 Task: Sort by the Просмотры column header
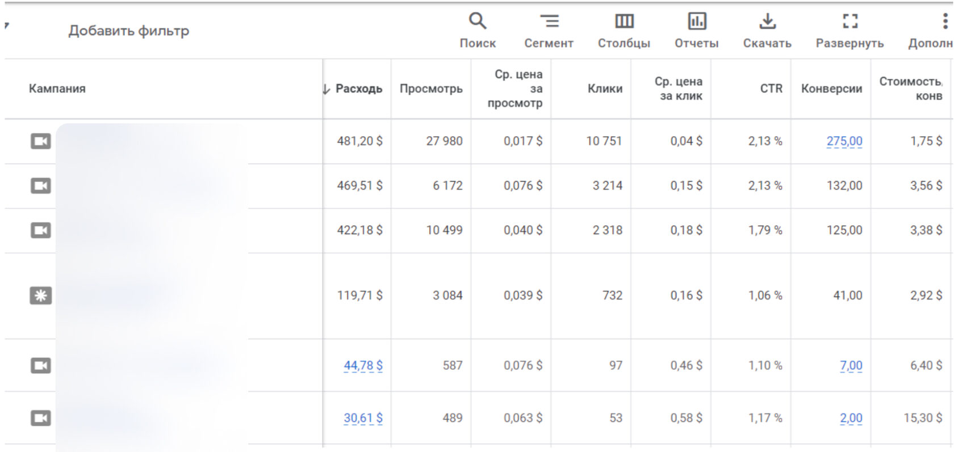(x=431, y=89)
